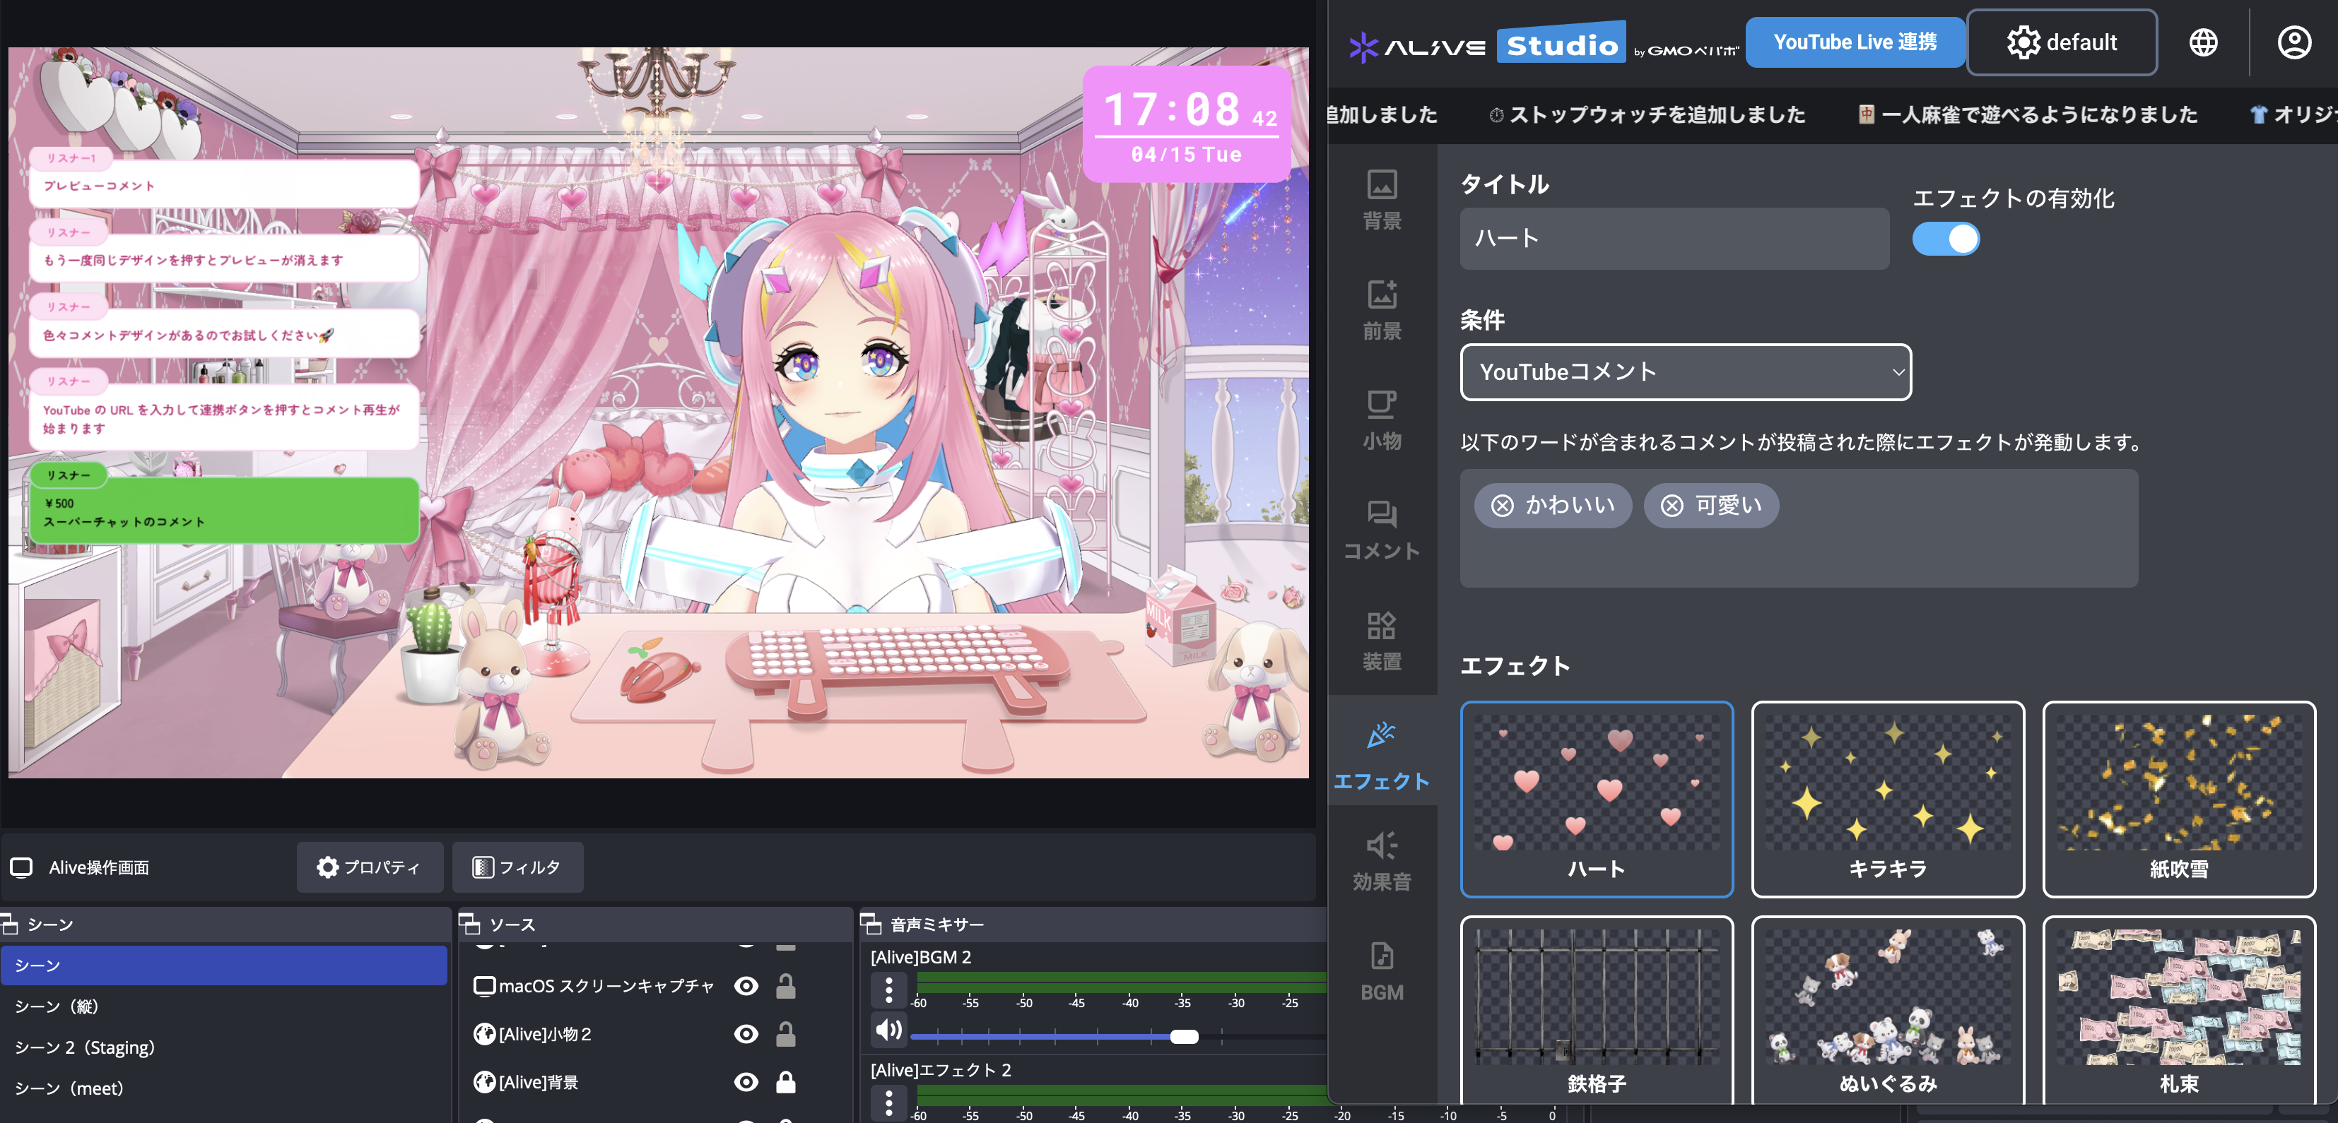Screen dimensions: 2338x1123
Task: Toggle visibility of [Alive]背景 source
Action: click(746, 1082)
